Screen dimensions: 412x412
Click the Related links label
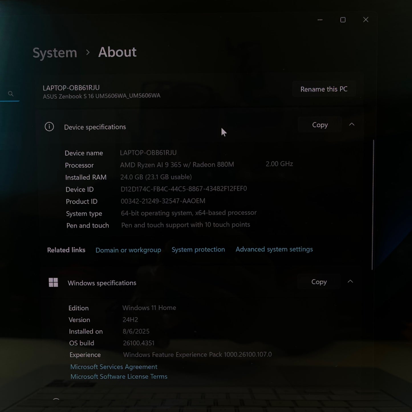(x=66, y=250)
